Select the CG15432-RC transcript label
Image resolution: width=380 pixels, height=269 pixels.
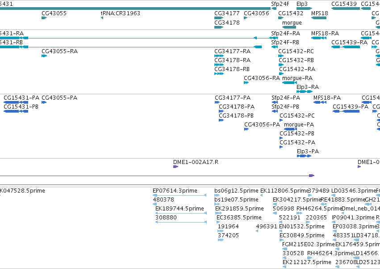296,51
